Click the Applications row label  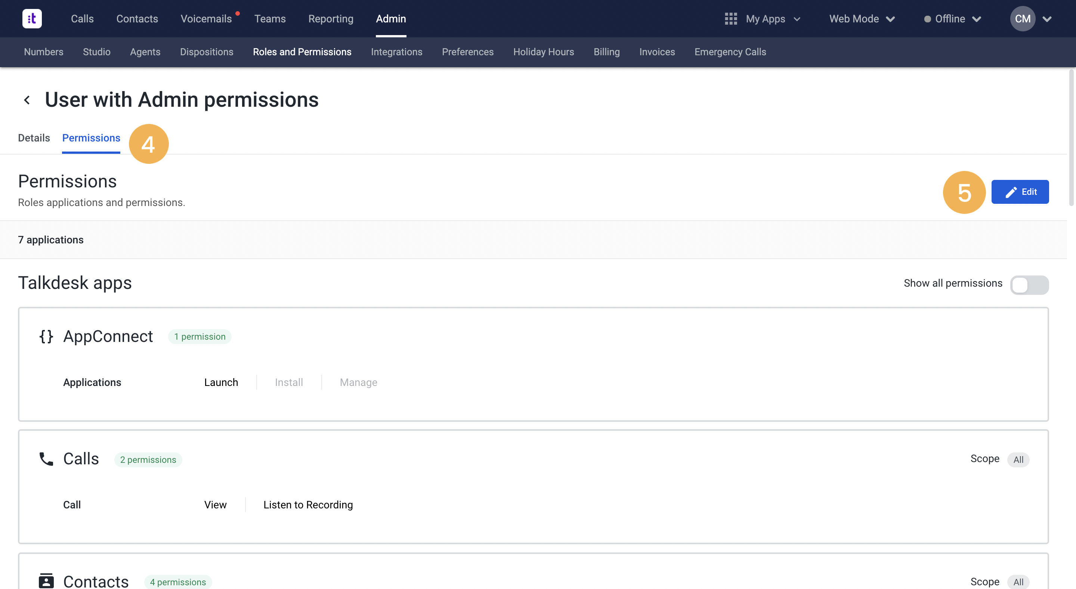pos(92,382)
